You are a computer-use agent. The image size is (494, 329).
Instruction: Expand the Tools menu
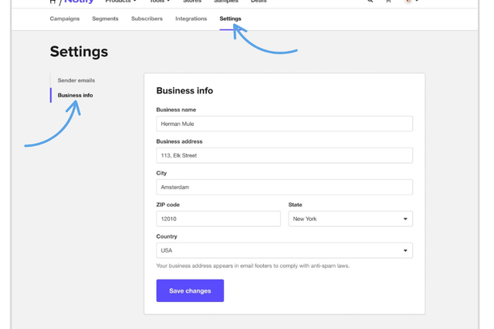tap(160, 2)
